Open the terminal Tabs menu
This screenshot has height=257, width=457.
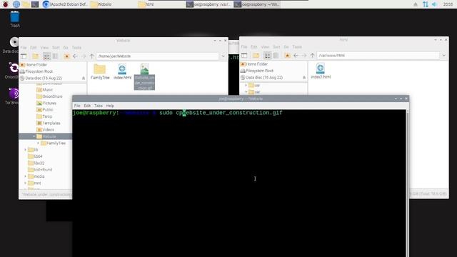(99, 106)
